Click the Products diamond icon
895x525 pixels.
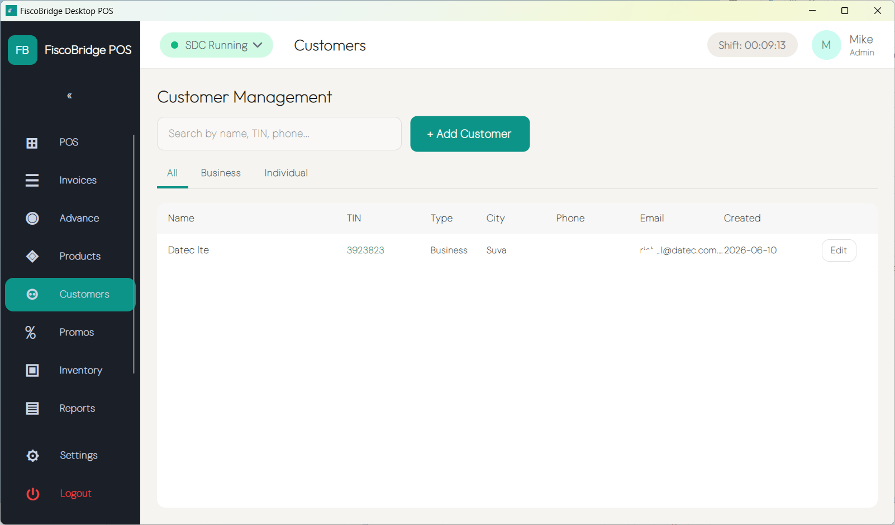32,256
